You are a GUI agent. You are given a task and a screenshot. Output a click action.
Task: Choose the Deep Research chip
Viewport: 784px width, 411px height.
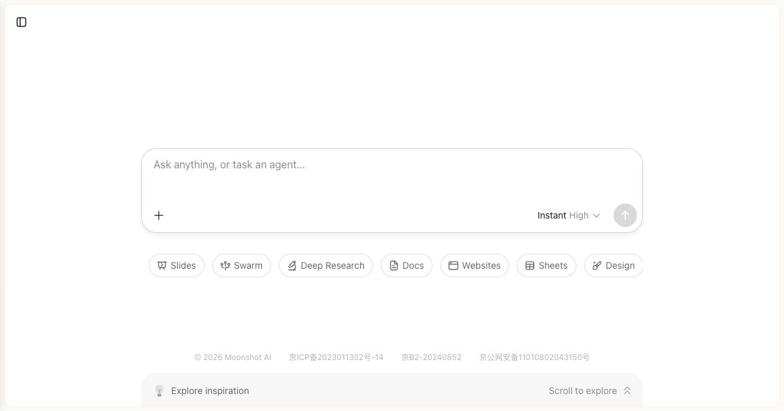pos(326,266)
